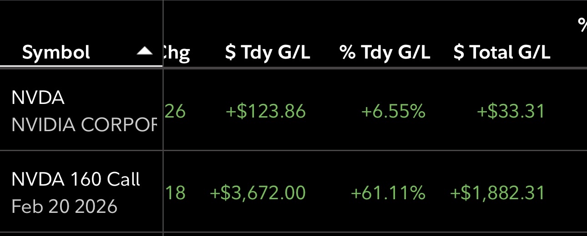Click the partially hidden Chg column header
587x236 pixels.
click(x=177, y=53)
